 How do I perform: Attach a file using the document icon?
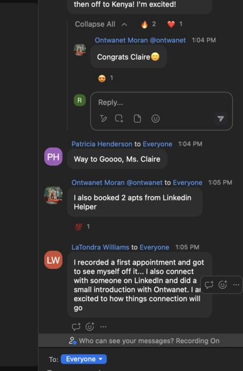click(x=137, y=118)
